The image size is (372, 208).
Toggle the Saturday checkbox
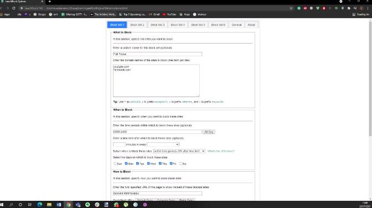[180, 163]
